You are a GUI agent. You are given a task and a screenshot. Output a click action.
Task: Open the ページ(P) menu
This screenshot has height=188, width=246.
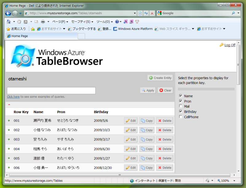(60, 22)
